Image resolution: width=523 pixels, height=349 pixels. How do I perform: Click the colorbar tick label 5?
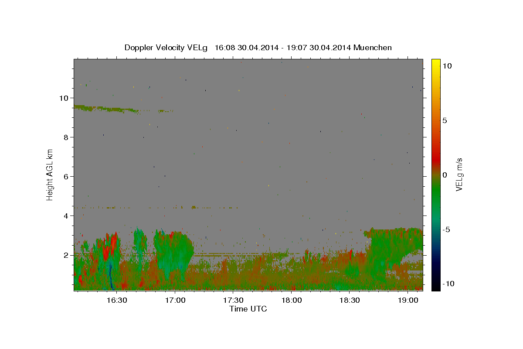(445, 120)
